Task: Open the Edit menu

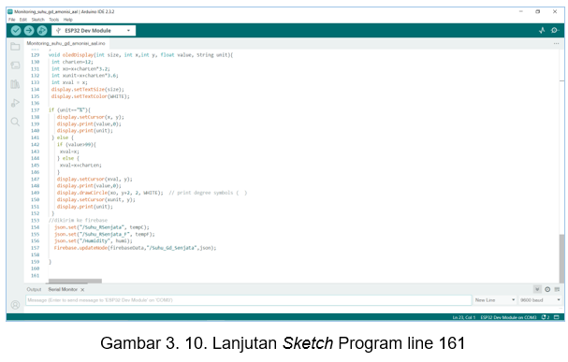Action: [x=23, y=20]
